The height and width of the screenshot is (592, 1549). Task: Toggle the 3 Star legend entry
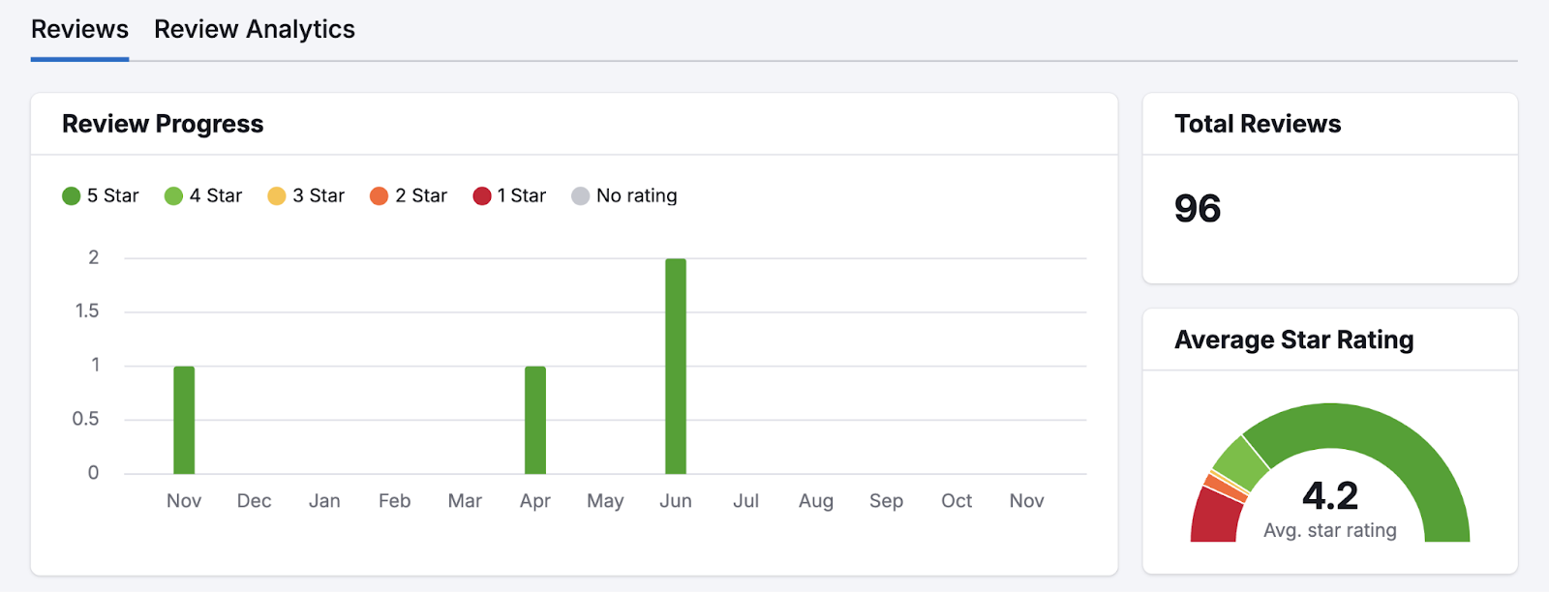coord(306,196)
